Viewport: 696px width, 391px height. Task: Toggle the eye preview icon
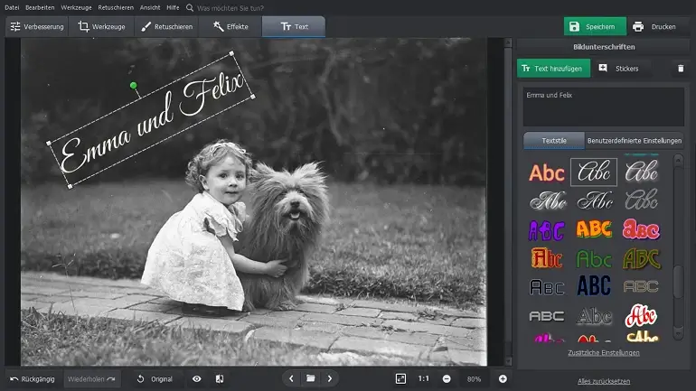197,379
